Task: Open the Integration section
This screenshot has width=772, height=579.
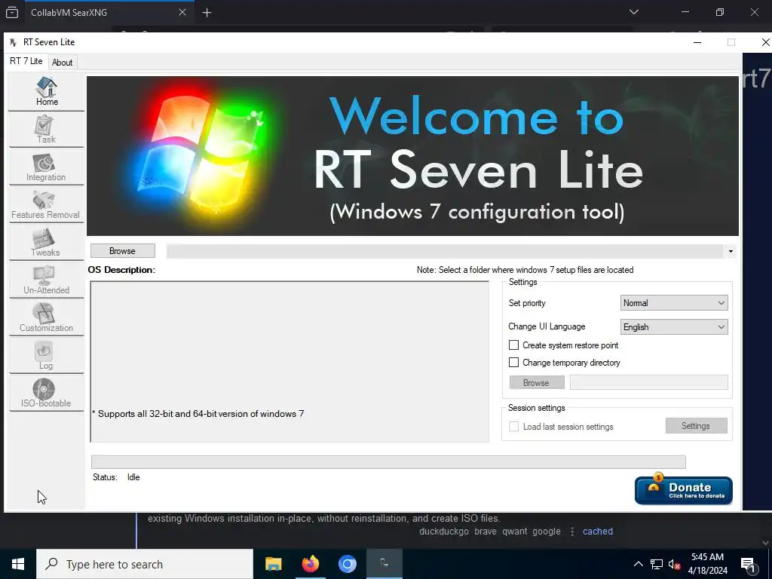Action: [46, 167]
